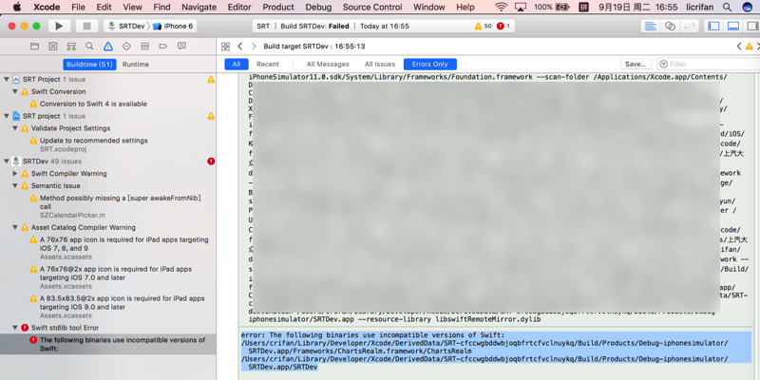Collapse the Swift Conversion group
The height and width of the screenshot is (380, 760).
[15, 91]
